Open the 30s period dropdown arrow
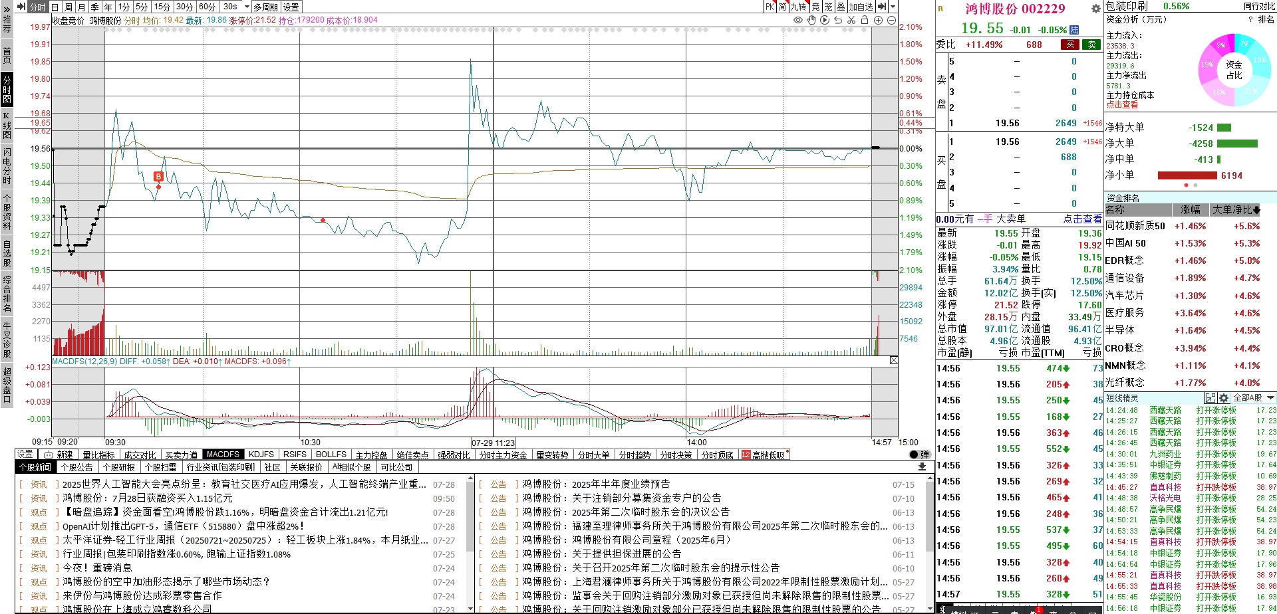 [x=247, y=7]
